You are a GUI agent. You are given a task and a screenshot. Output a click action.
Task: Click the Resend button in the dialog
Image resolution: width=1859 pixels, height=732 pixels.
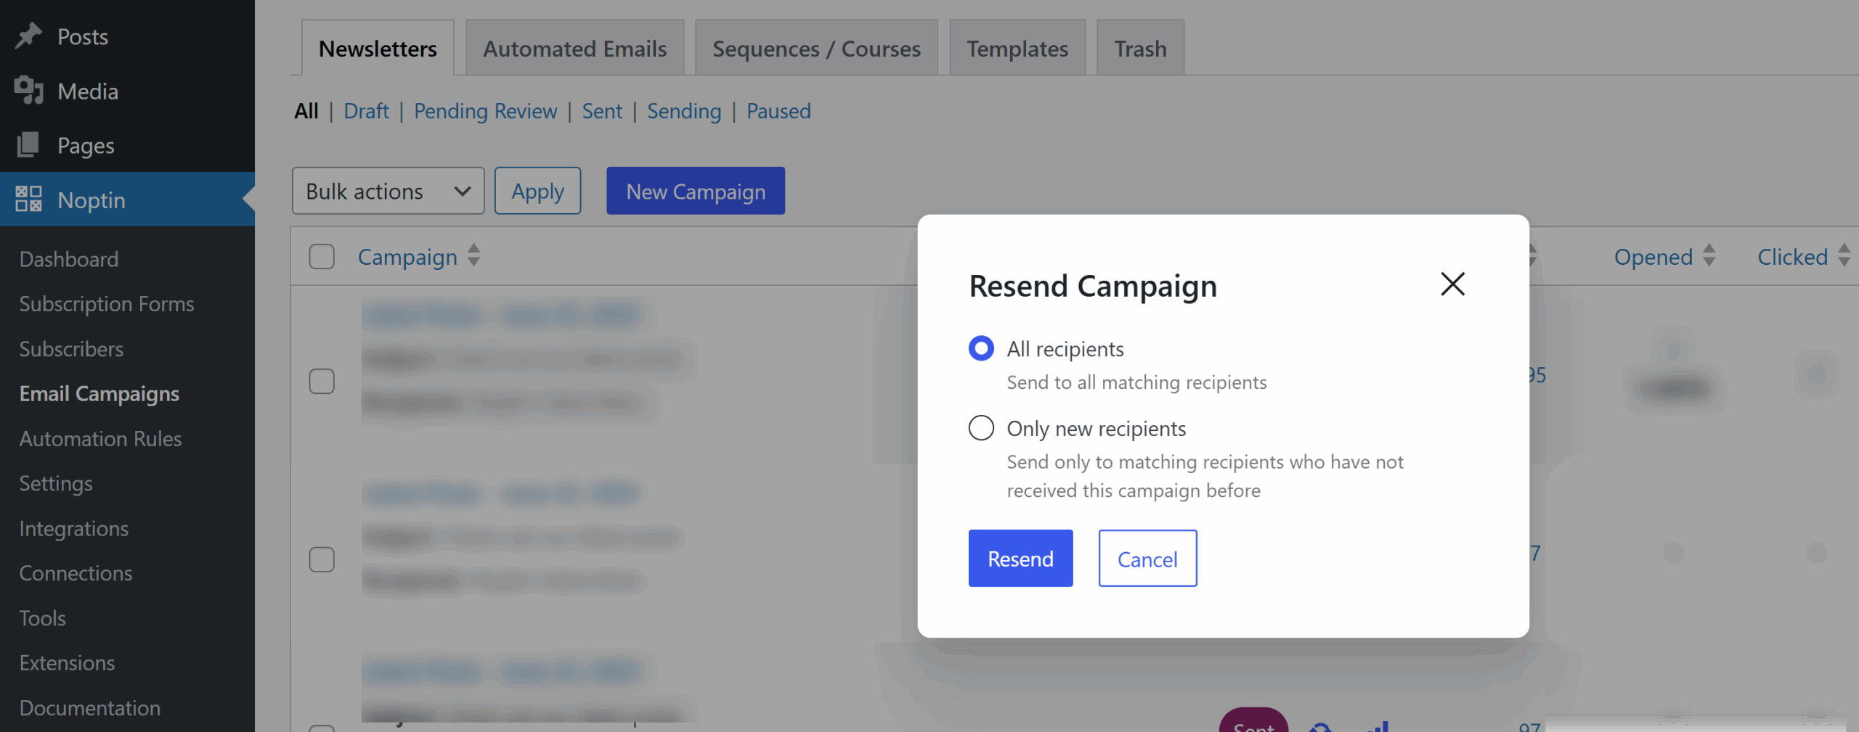click(x=1020, y=558)
